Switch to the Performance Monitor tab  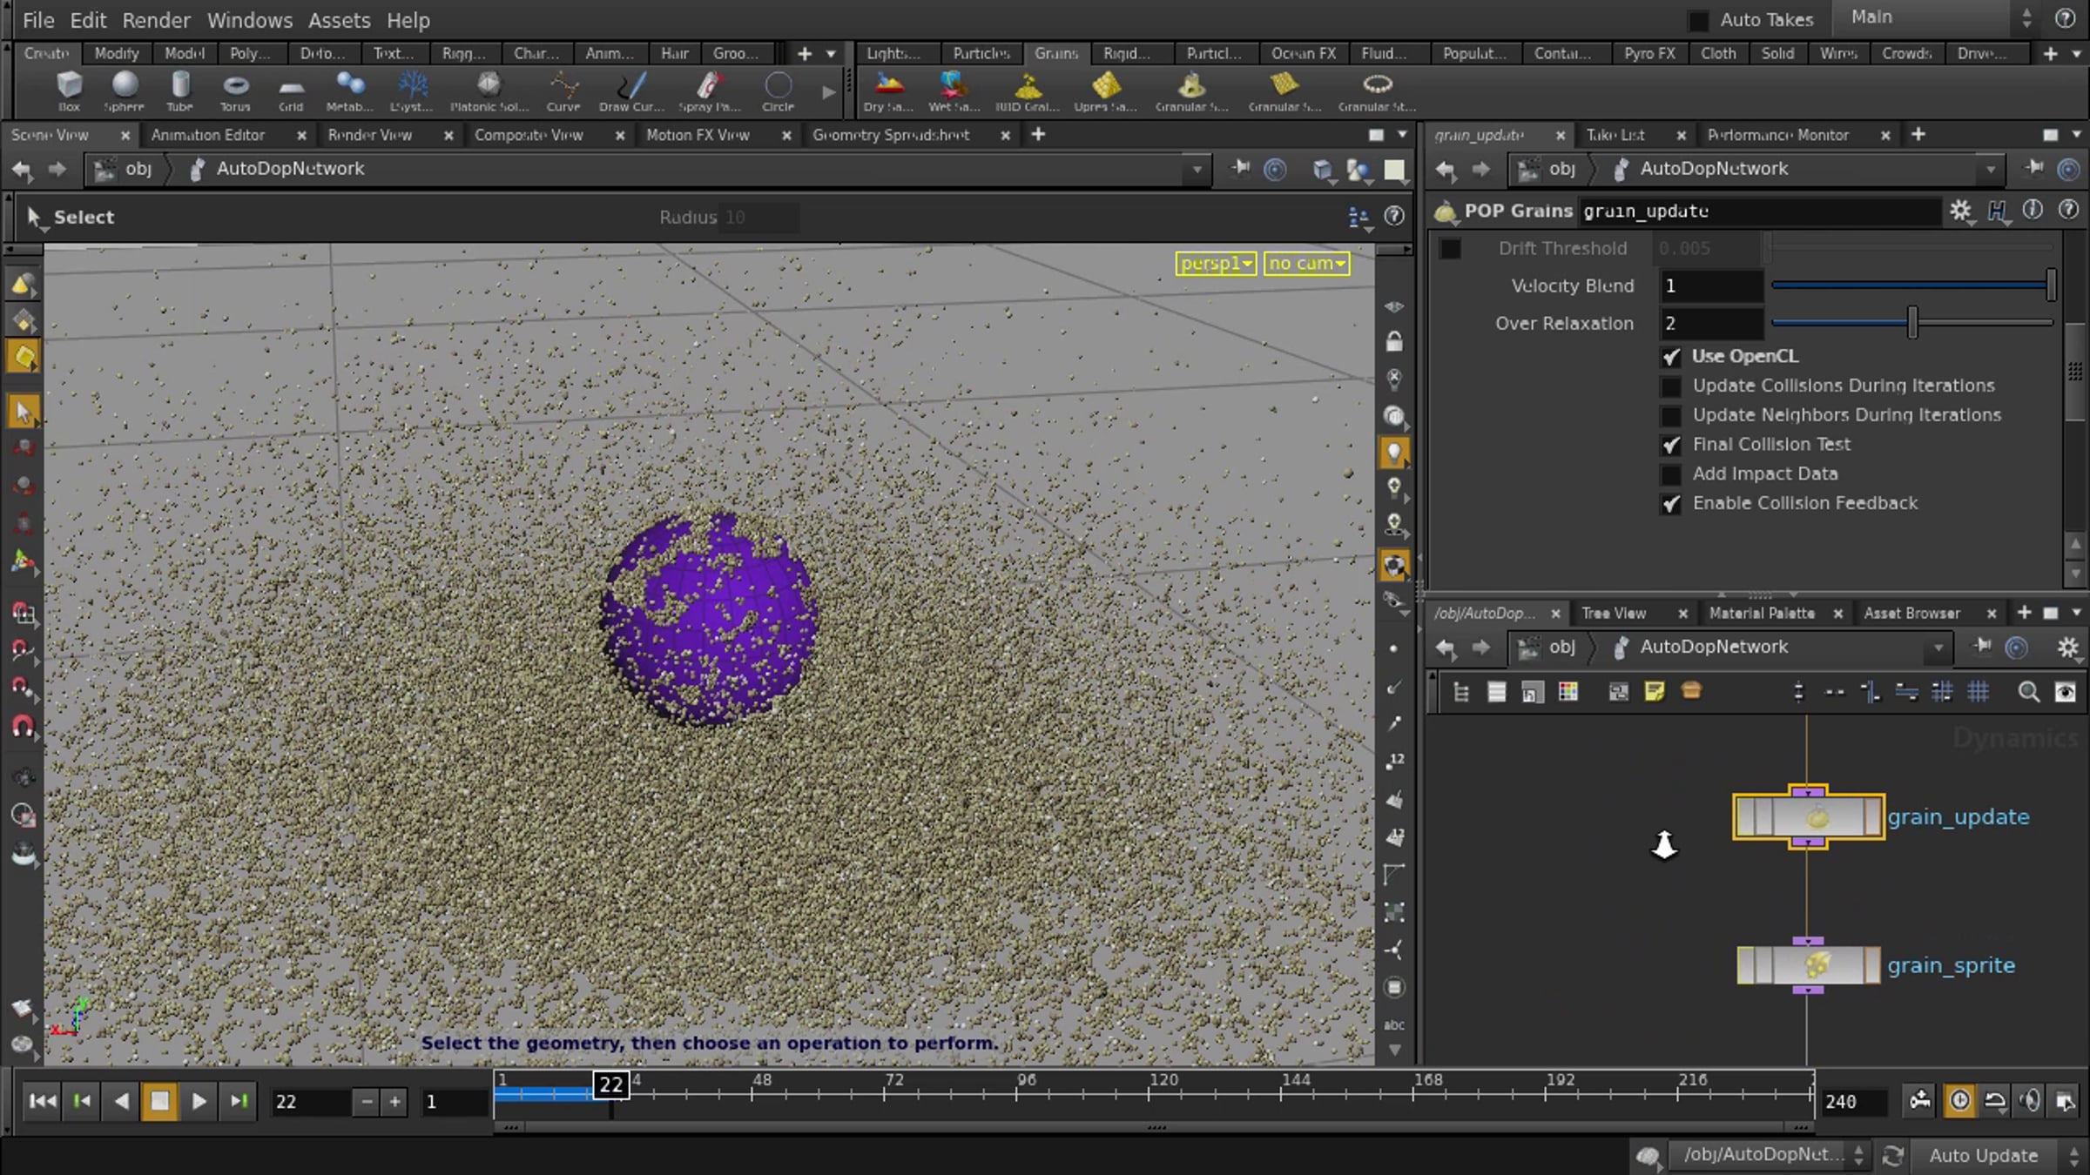click(1777, 135)
